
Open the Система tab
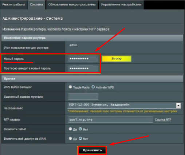[x=36, y=5]
